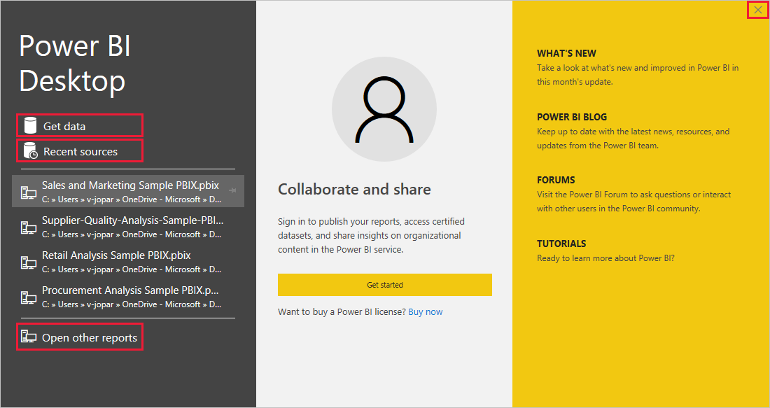The height and width of the screenshot is (408, 770).
Task: Click report icon beside Sales and Marketing Sample
Action: [28, 192]
